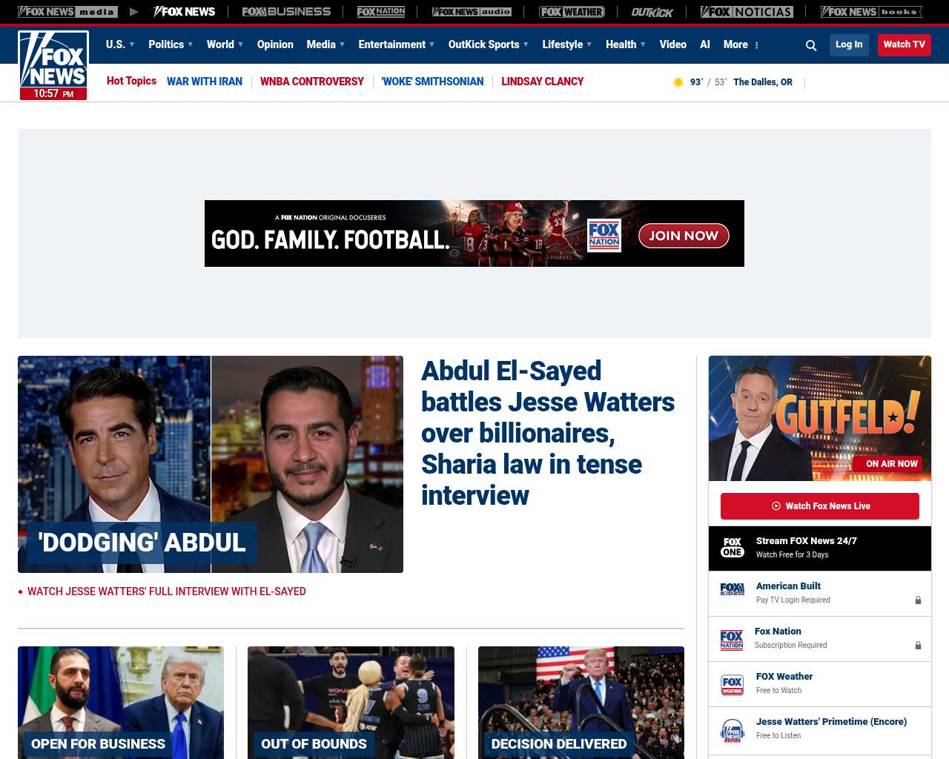Click the Log In button

849,44
